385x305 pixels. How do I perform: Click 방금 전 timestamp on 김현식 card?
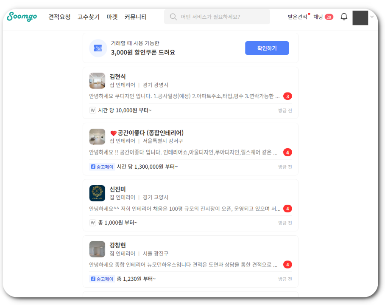(x=285, y=110)
